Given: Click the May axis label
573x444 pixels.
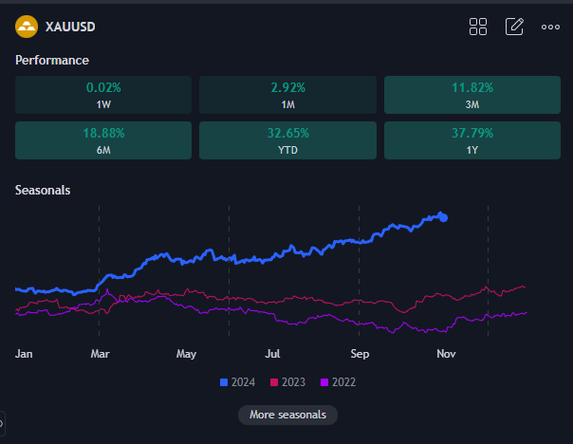Looking at the screenshot, I should tap(186, 354).
